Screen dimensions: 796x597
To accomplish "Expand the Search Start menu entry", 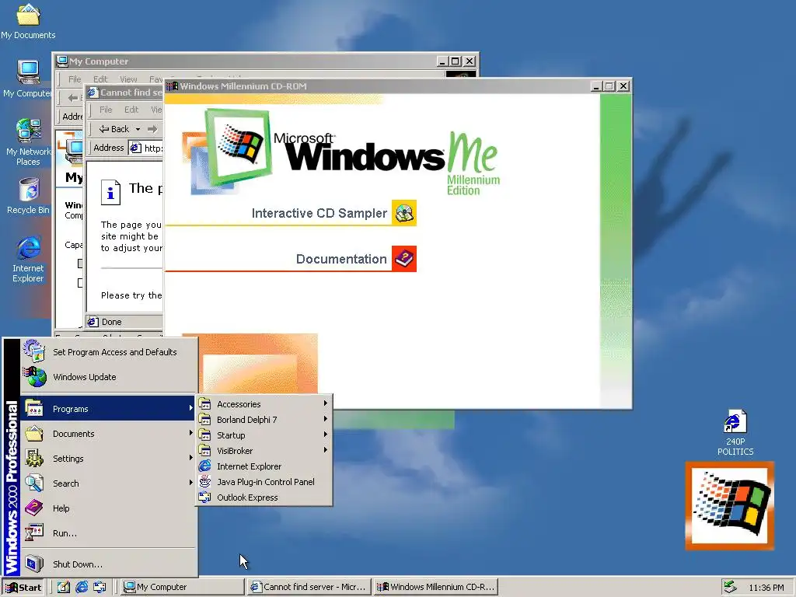I will (x=109, y=484).
